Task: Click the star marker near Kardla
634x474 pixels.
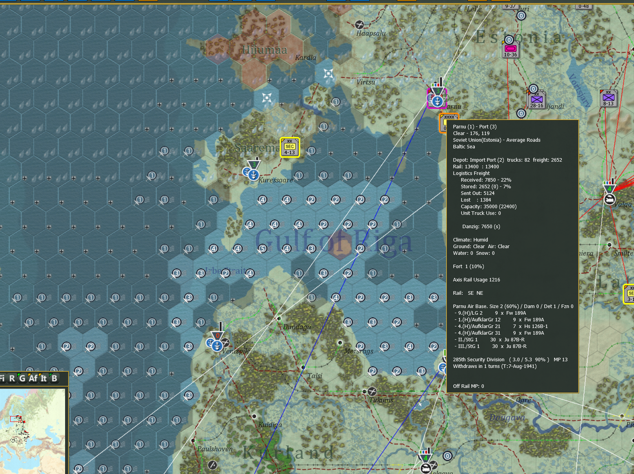Action: click(329, 74)
